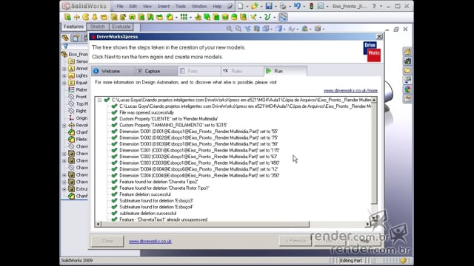Open the SolidWorks Resources task pane icon
474x266 pixels.
(x=407, y=52)
